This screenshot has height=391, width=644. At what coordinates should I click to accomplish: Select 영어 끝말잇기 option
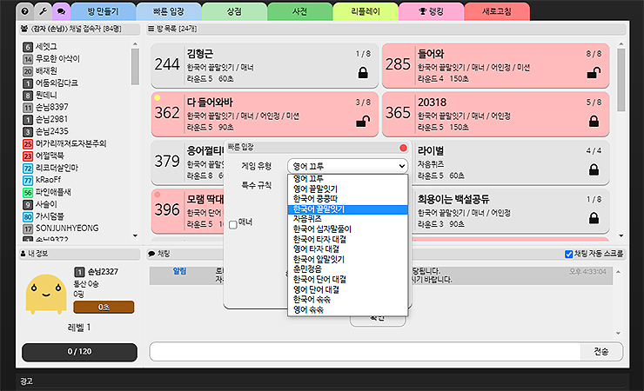[347, 189]
